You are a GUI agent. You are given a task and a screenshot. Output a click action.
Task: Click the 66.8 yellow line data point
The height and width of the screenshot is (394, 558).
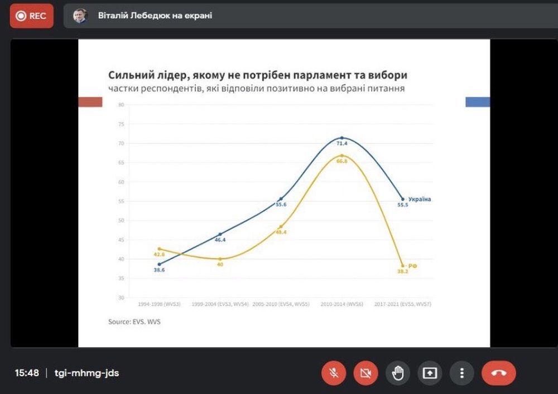click(341, 155)
